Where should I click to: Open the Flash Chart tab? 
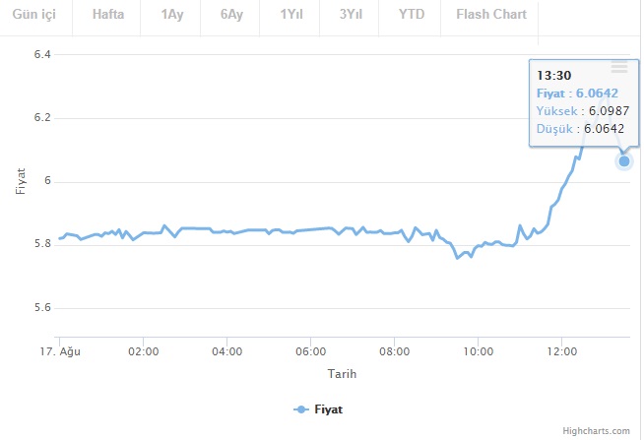point(490,15)
